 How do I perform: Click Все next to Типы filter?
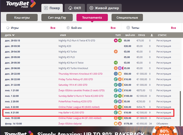[173, 28]
